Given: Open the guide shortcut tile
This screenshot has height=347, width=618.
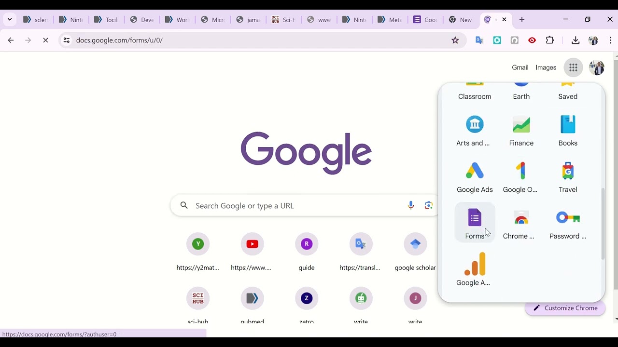Looking at the screenshot, I should pos(307,252).
